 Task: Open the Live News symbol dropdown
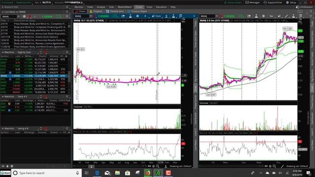[x=18, y=16]
